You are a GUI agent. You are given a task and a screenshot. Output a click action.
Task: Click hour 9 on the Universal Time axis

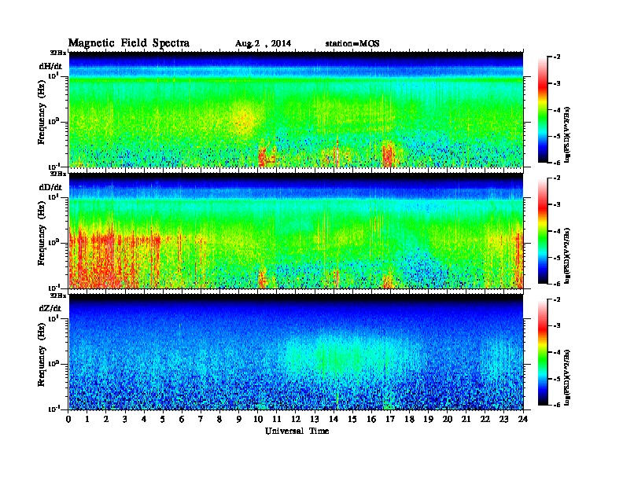point(239,419)
